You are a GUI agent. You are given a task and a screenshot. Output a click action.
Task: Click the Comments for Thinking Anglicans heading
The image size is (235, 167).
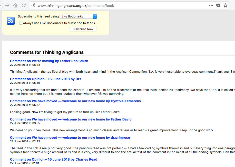click(x=47, y=52)
